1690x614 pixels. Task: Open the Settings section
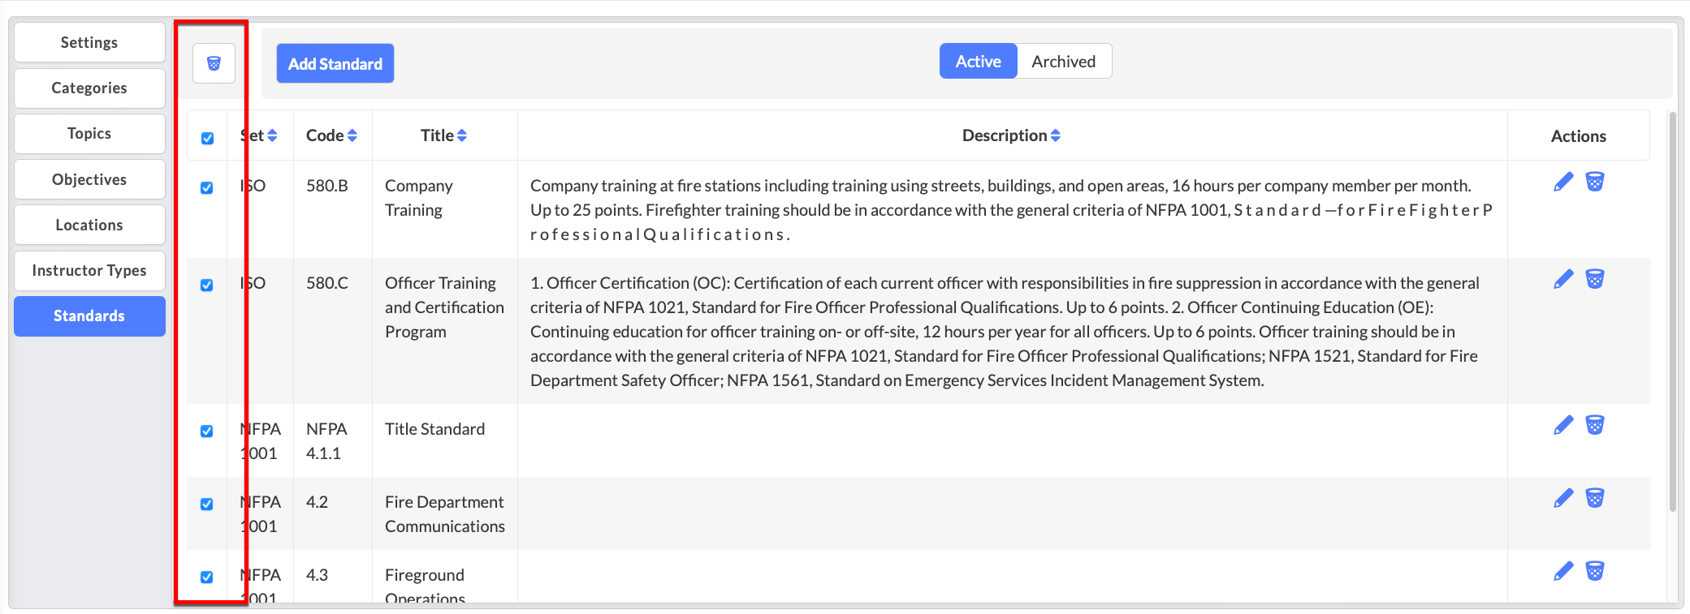coord(89,42)
